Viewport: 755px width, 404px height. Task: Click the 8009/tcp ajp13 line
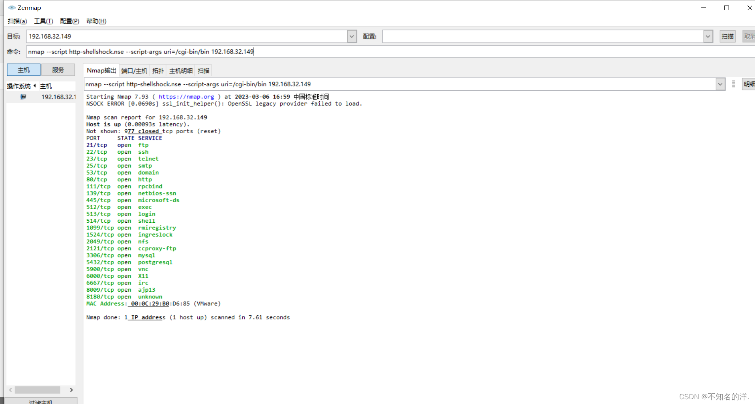(x=121, y=290)
